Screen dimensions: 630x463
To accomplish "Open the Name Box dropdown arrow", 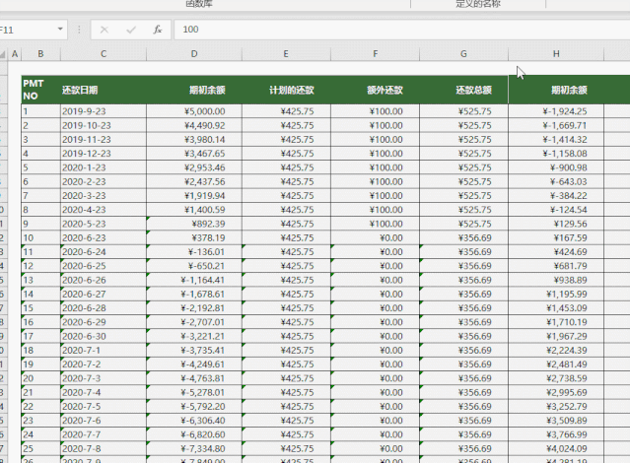I will (x=60, y=30).
